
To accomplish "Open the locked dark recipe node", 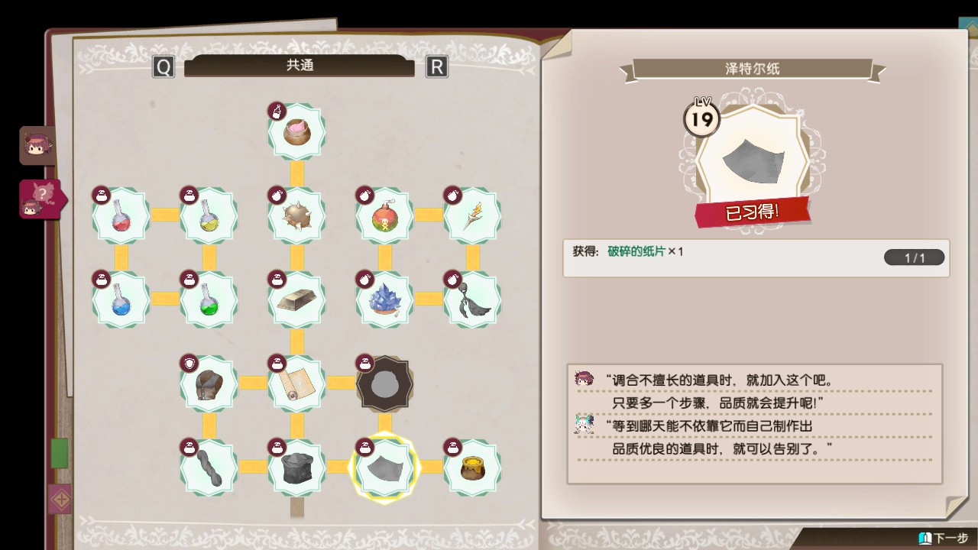I will (x=384, y=383).
